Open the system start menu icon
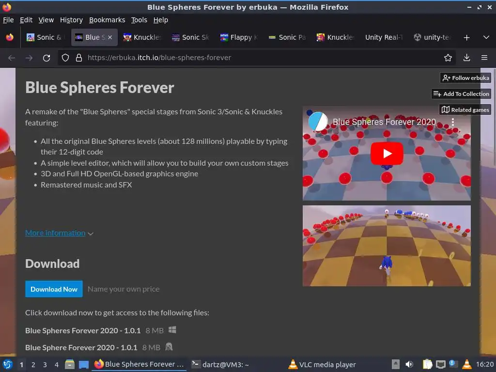The width and height of the screenshot is (496, 372). [x=8, y=364]
